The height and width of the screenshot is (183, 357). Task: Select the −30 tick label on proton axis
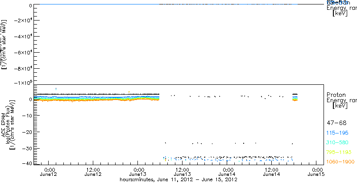point(27,148)
